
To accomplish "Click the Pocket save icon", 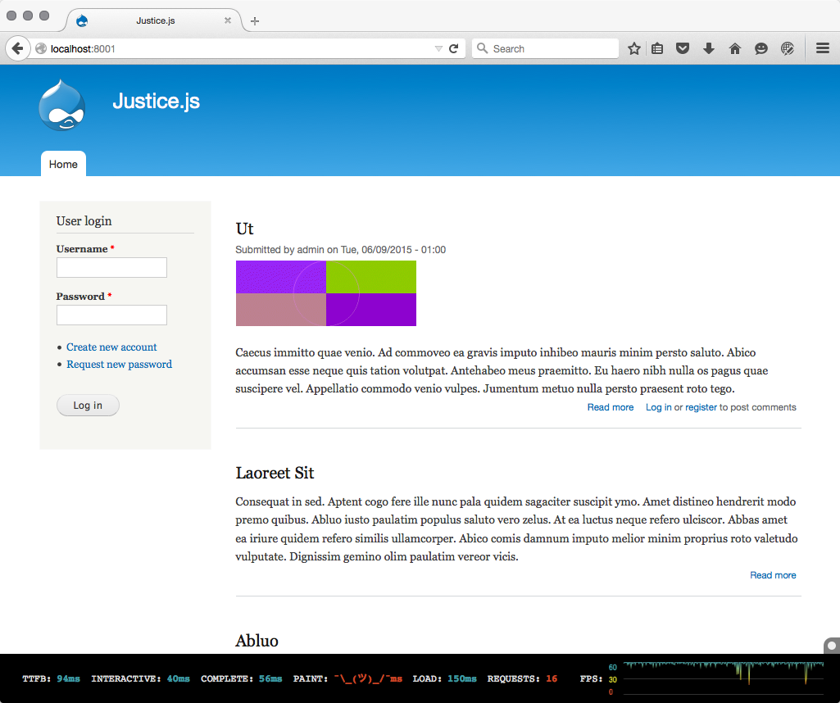I will click(x=683, y=48).
